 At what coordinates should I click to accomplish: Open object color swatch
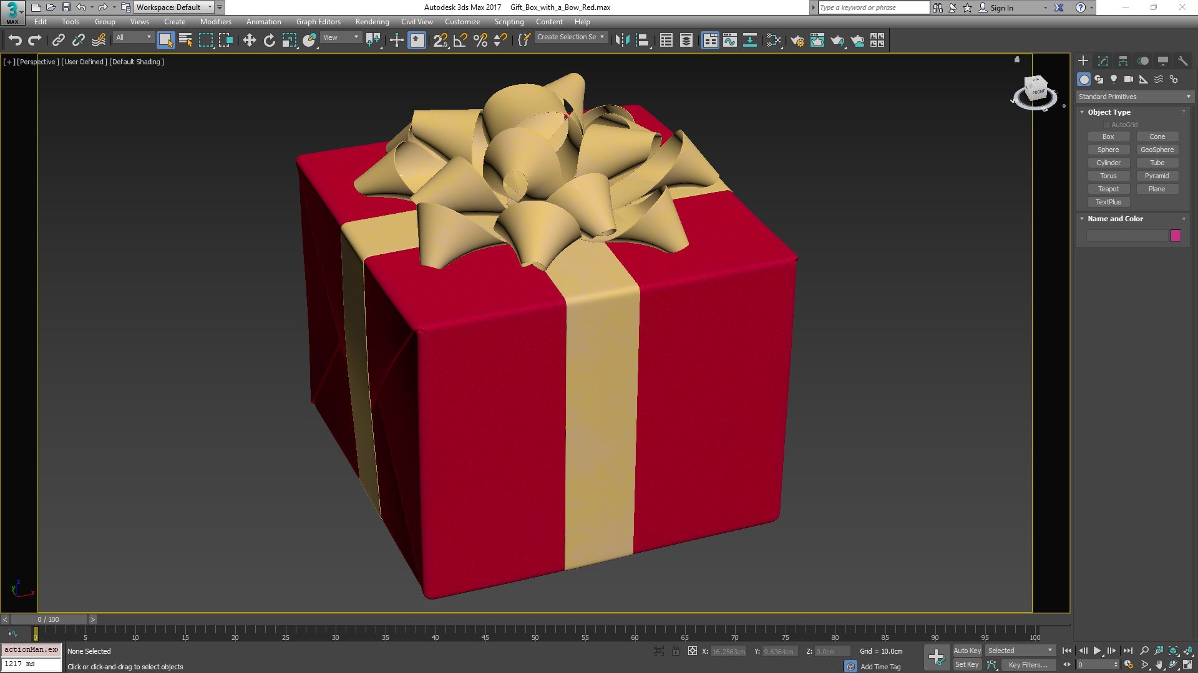point(1176,236)
